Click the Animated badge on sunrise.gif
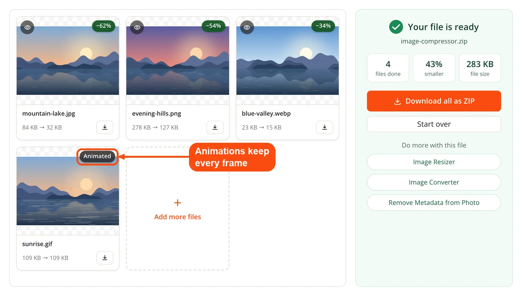522x296 pixels. coord(97,157)
